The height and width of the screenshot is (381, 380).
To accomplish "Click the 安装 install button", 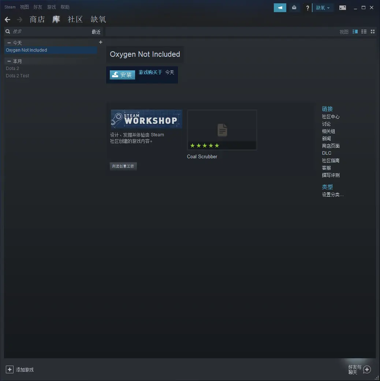I will 122,75.
